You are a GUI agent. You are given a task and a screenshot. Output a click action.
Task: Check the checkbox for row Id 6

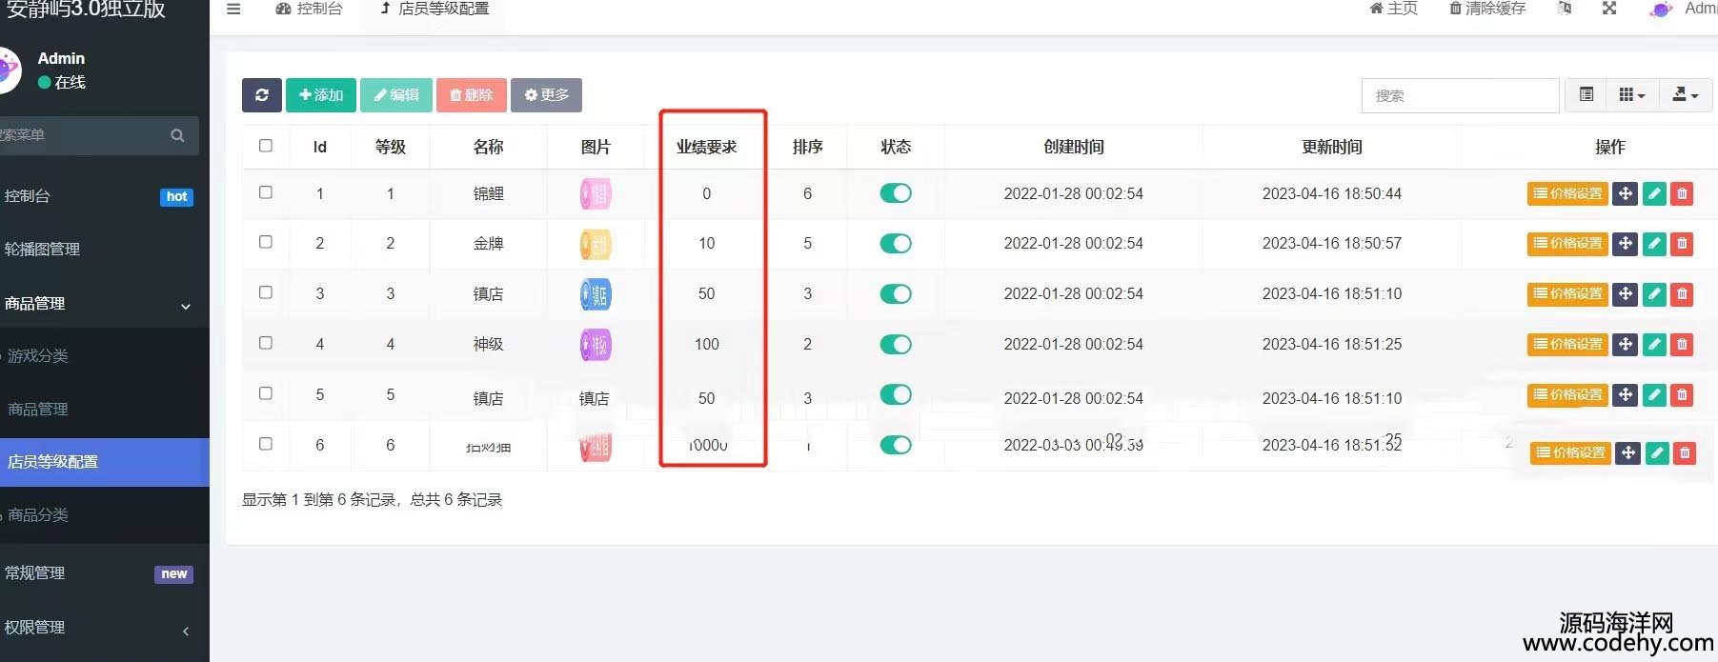point(266,444)
